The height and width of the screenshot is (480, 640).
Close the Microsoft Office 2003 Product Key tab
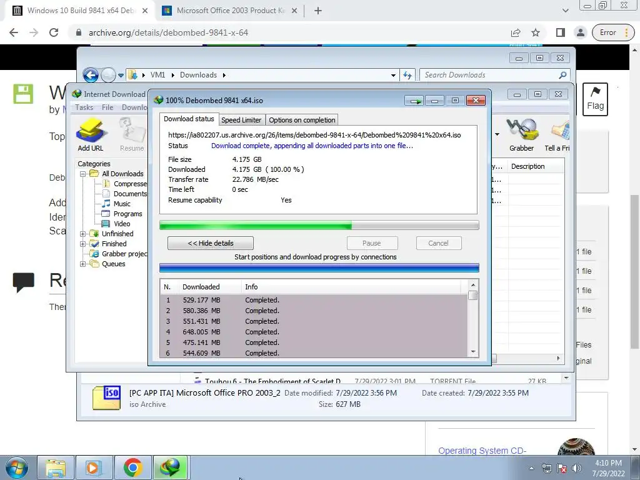(x=294, y=11)
